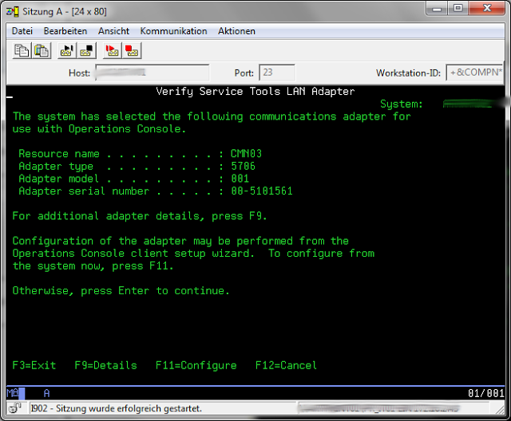
Task: Play macro using red play icon
Action: click(x=113, y=50)
